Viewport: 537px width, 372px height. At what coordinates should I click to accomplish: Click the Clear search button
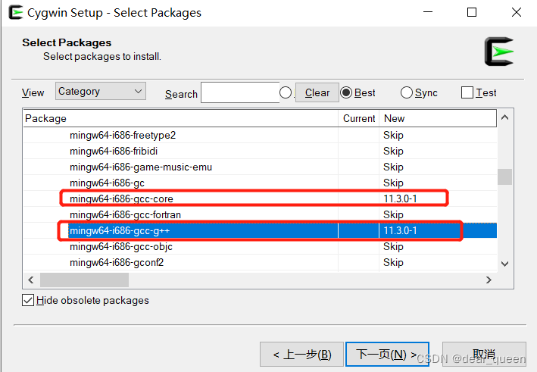click(317, 92)
